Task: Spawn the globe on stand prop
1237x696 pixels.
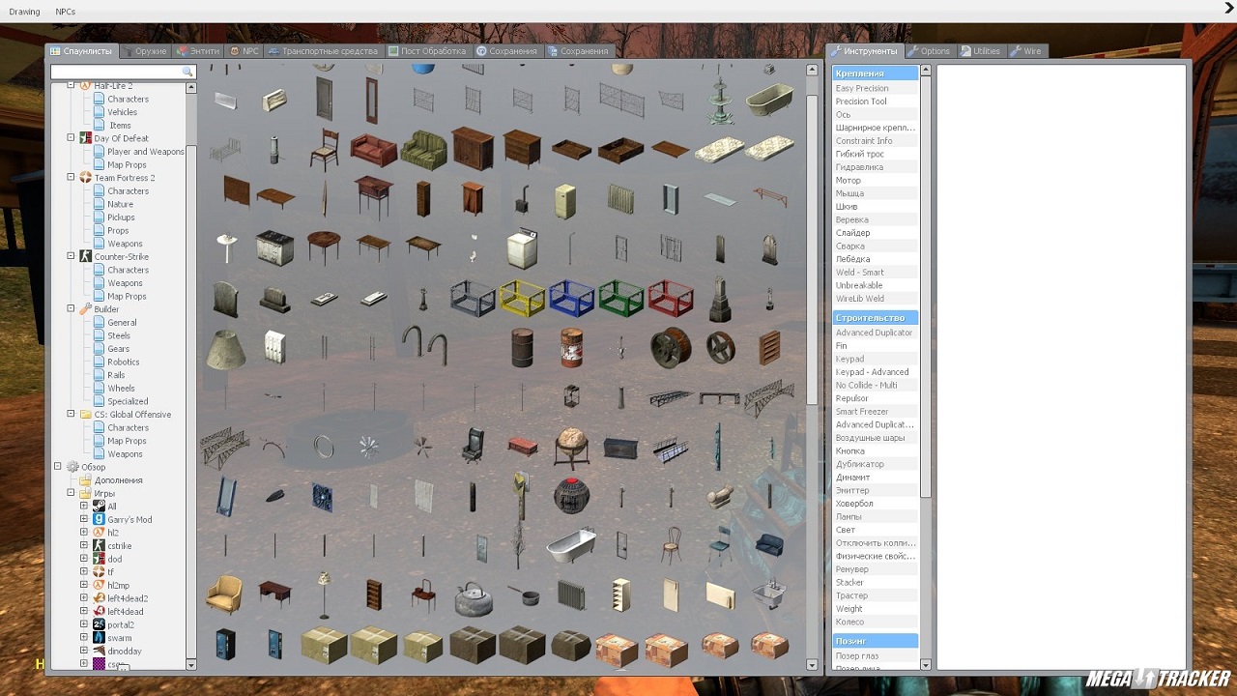Action: coord(571,446)
